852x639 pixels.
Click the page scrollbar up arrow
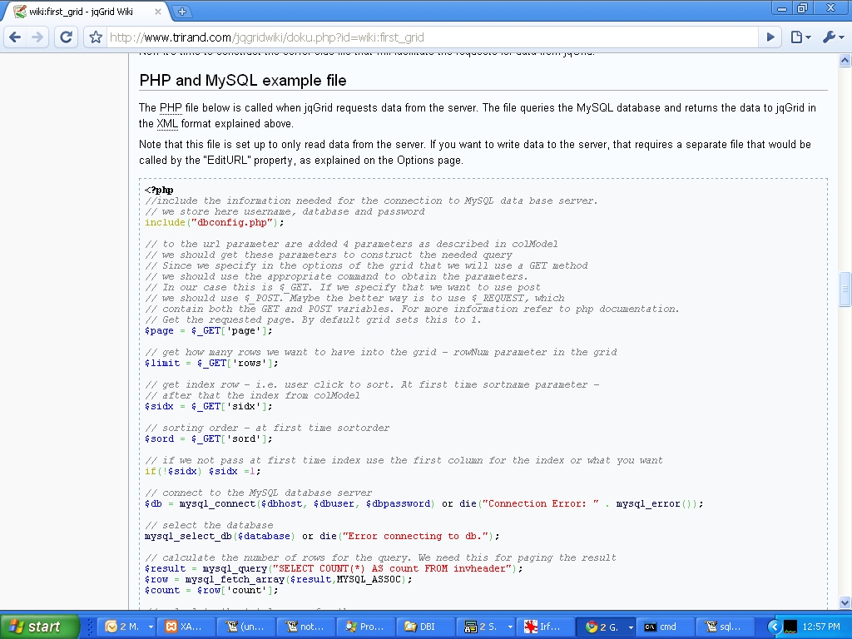tap(845, 60)
